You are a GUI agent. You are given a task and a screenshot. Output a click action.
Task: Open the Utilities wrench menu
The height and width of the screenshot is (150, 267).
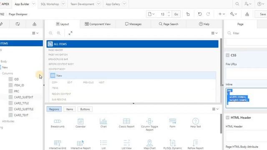click(x=234, y=14)
